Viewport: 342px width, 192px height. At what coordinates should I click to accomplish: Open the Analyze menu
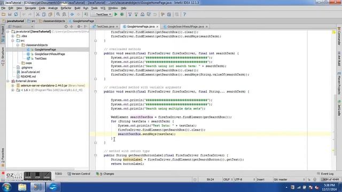(x=53, y=8)
